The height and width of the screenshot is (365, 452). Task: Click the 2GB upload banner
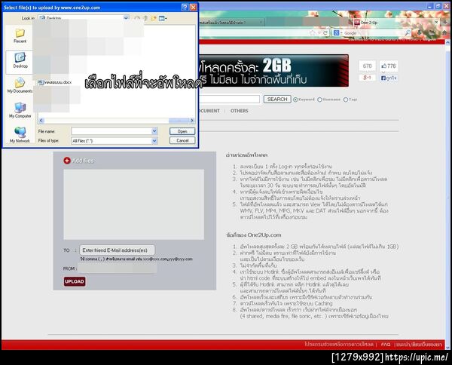pos(273,71)
